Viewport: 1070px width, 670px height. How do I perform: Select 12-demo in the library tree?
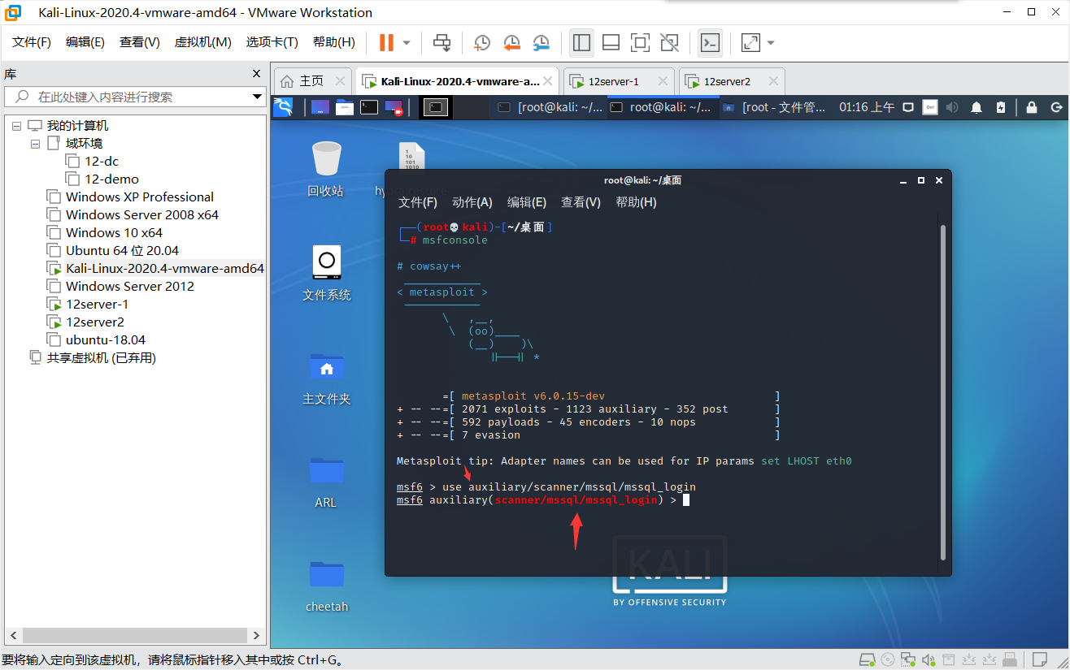tap(111, 179)
